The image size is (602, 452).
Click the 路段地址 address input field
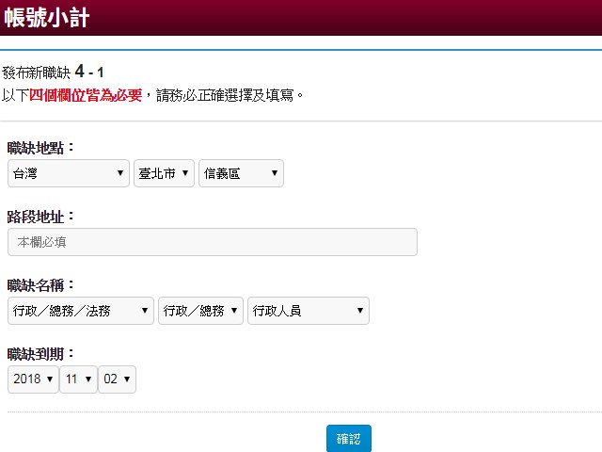(x=212, y=242)
